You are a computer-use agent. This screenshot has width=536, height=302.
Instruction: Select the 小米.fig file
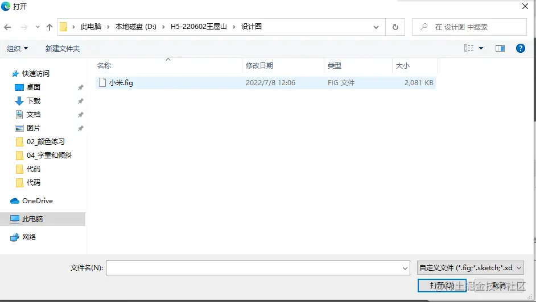point(265,82)
